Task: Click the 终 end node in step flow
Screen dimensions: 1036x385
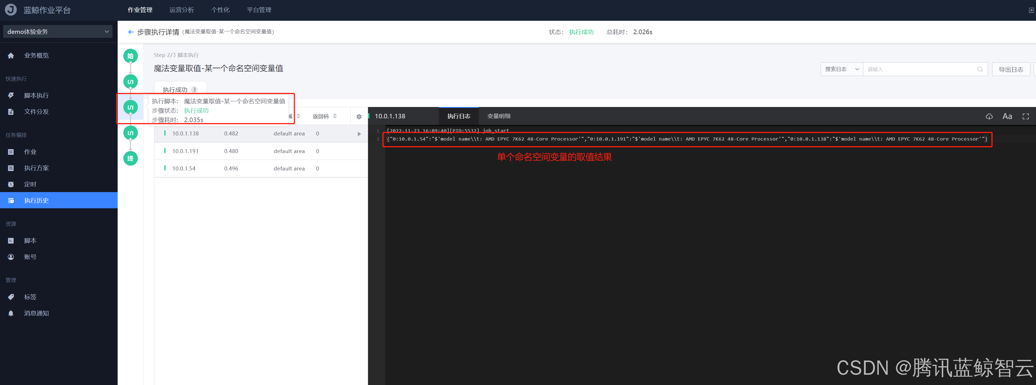Action: 130,158
